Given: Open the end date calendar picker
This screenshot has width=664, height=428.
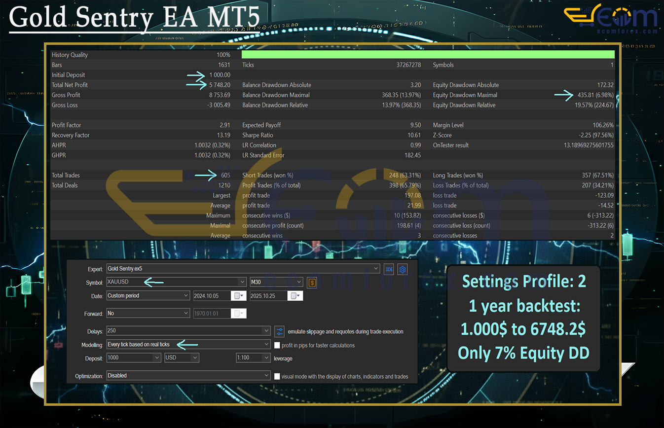Looking at the screenshot, I should click(295, 296).
